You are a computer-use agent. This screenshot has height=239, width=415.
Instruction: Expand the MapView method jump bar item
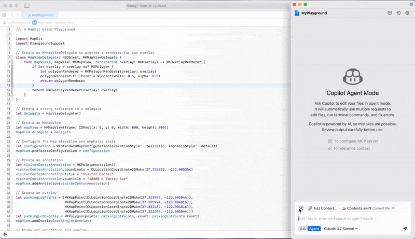coord(53,23)
